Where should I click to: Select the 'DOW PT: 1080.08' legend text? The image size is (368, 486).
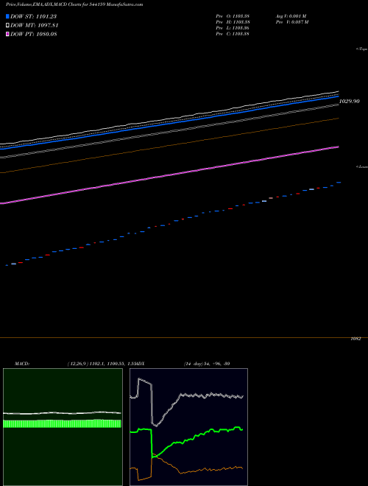tap(33, 34)
